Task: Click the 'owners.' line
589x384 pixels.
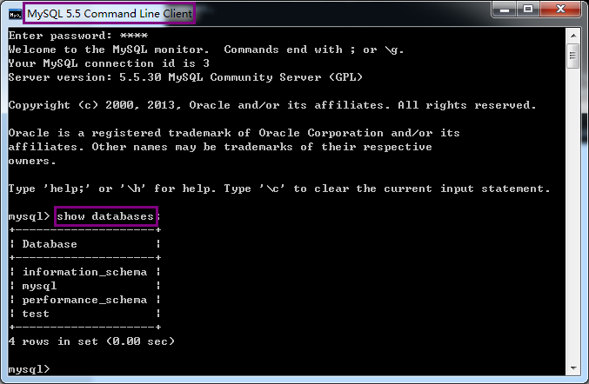Action: (32, 161)
